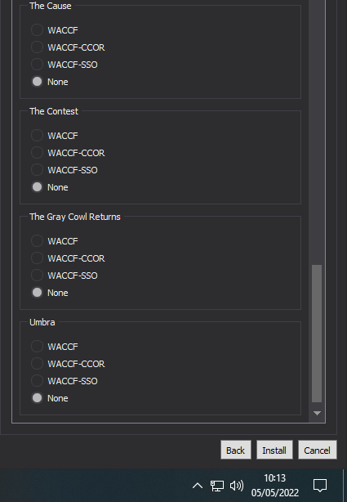
Task: Click the scrollbar down arrow
Action: [317, 414]
